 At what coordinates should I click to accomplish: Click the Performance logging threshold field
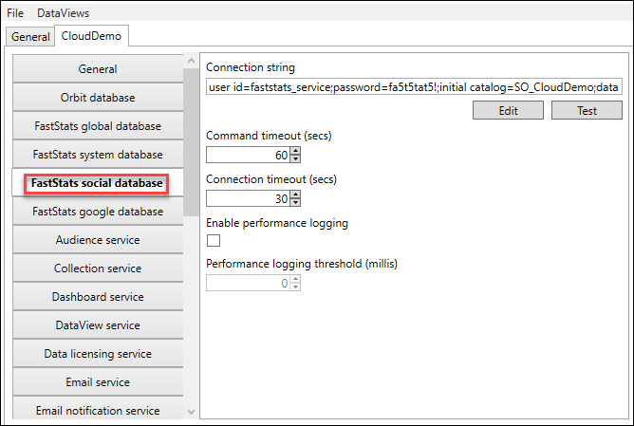click(249, 283)
